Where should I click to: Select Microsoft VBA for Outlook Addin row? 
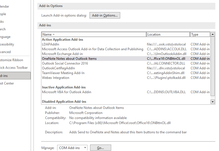pyautogui.click(x=126, y=92)
